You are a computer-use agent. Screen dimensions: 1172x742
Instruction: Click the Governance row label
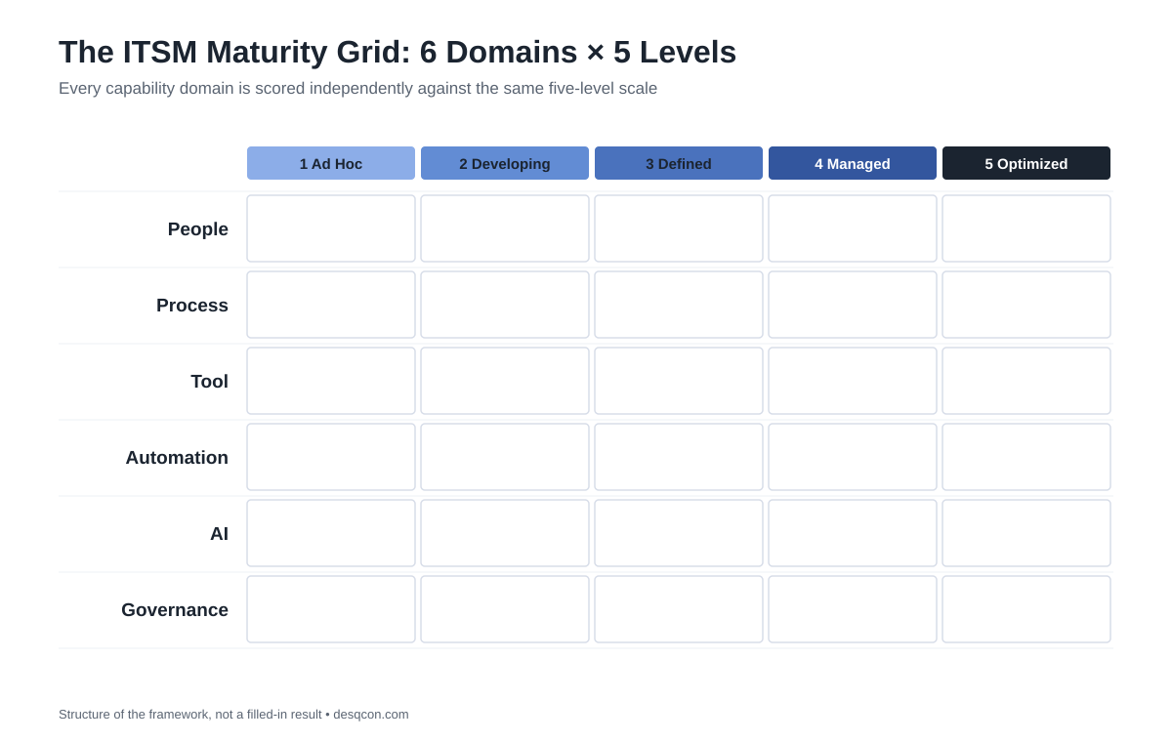pos(175,610)
